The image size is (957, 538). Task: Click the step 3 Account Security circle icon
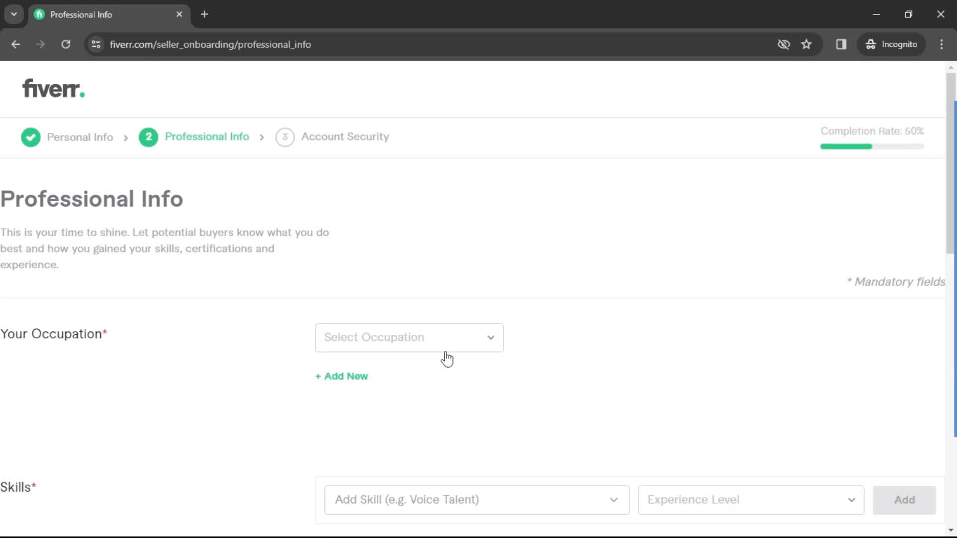[x=284, y=136]
